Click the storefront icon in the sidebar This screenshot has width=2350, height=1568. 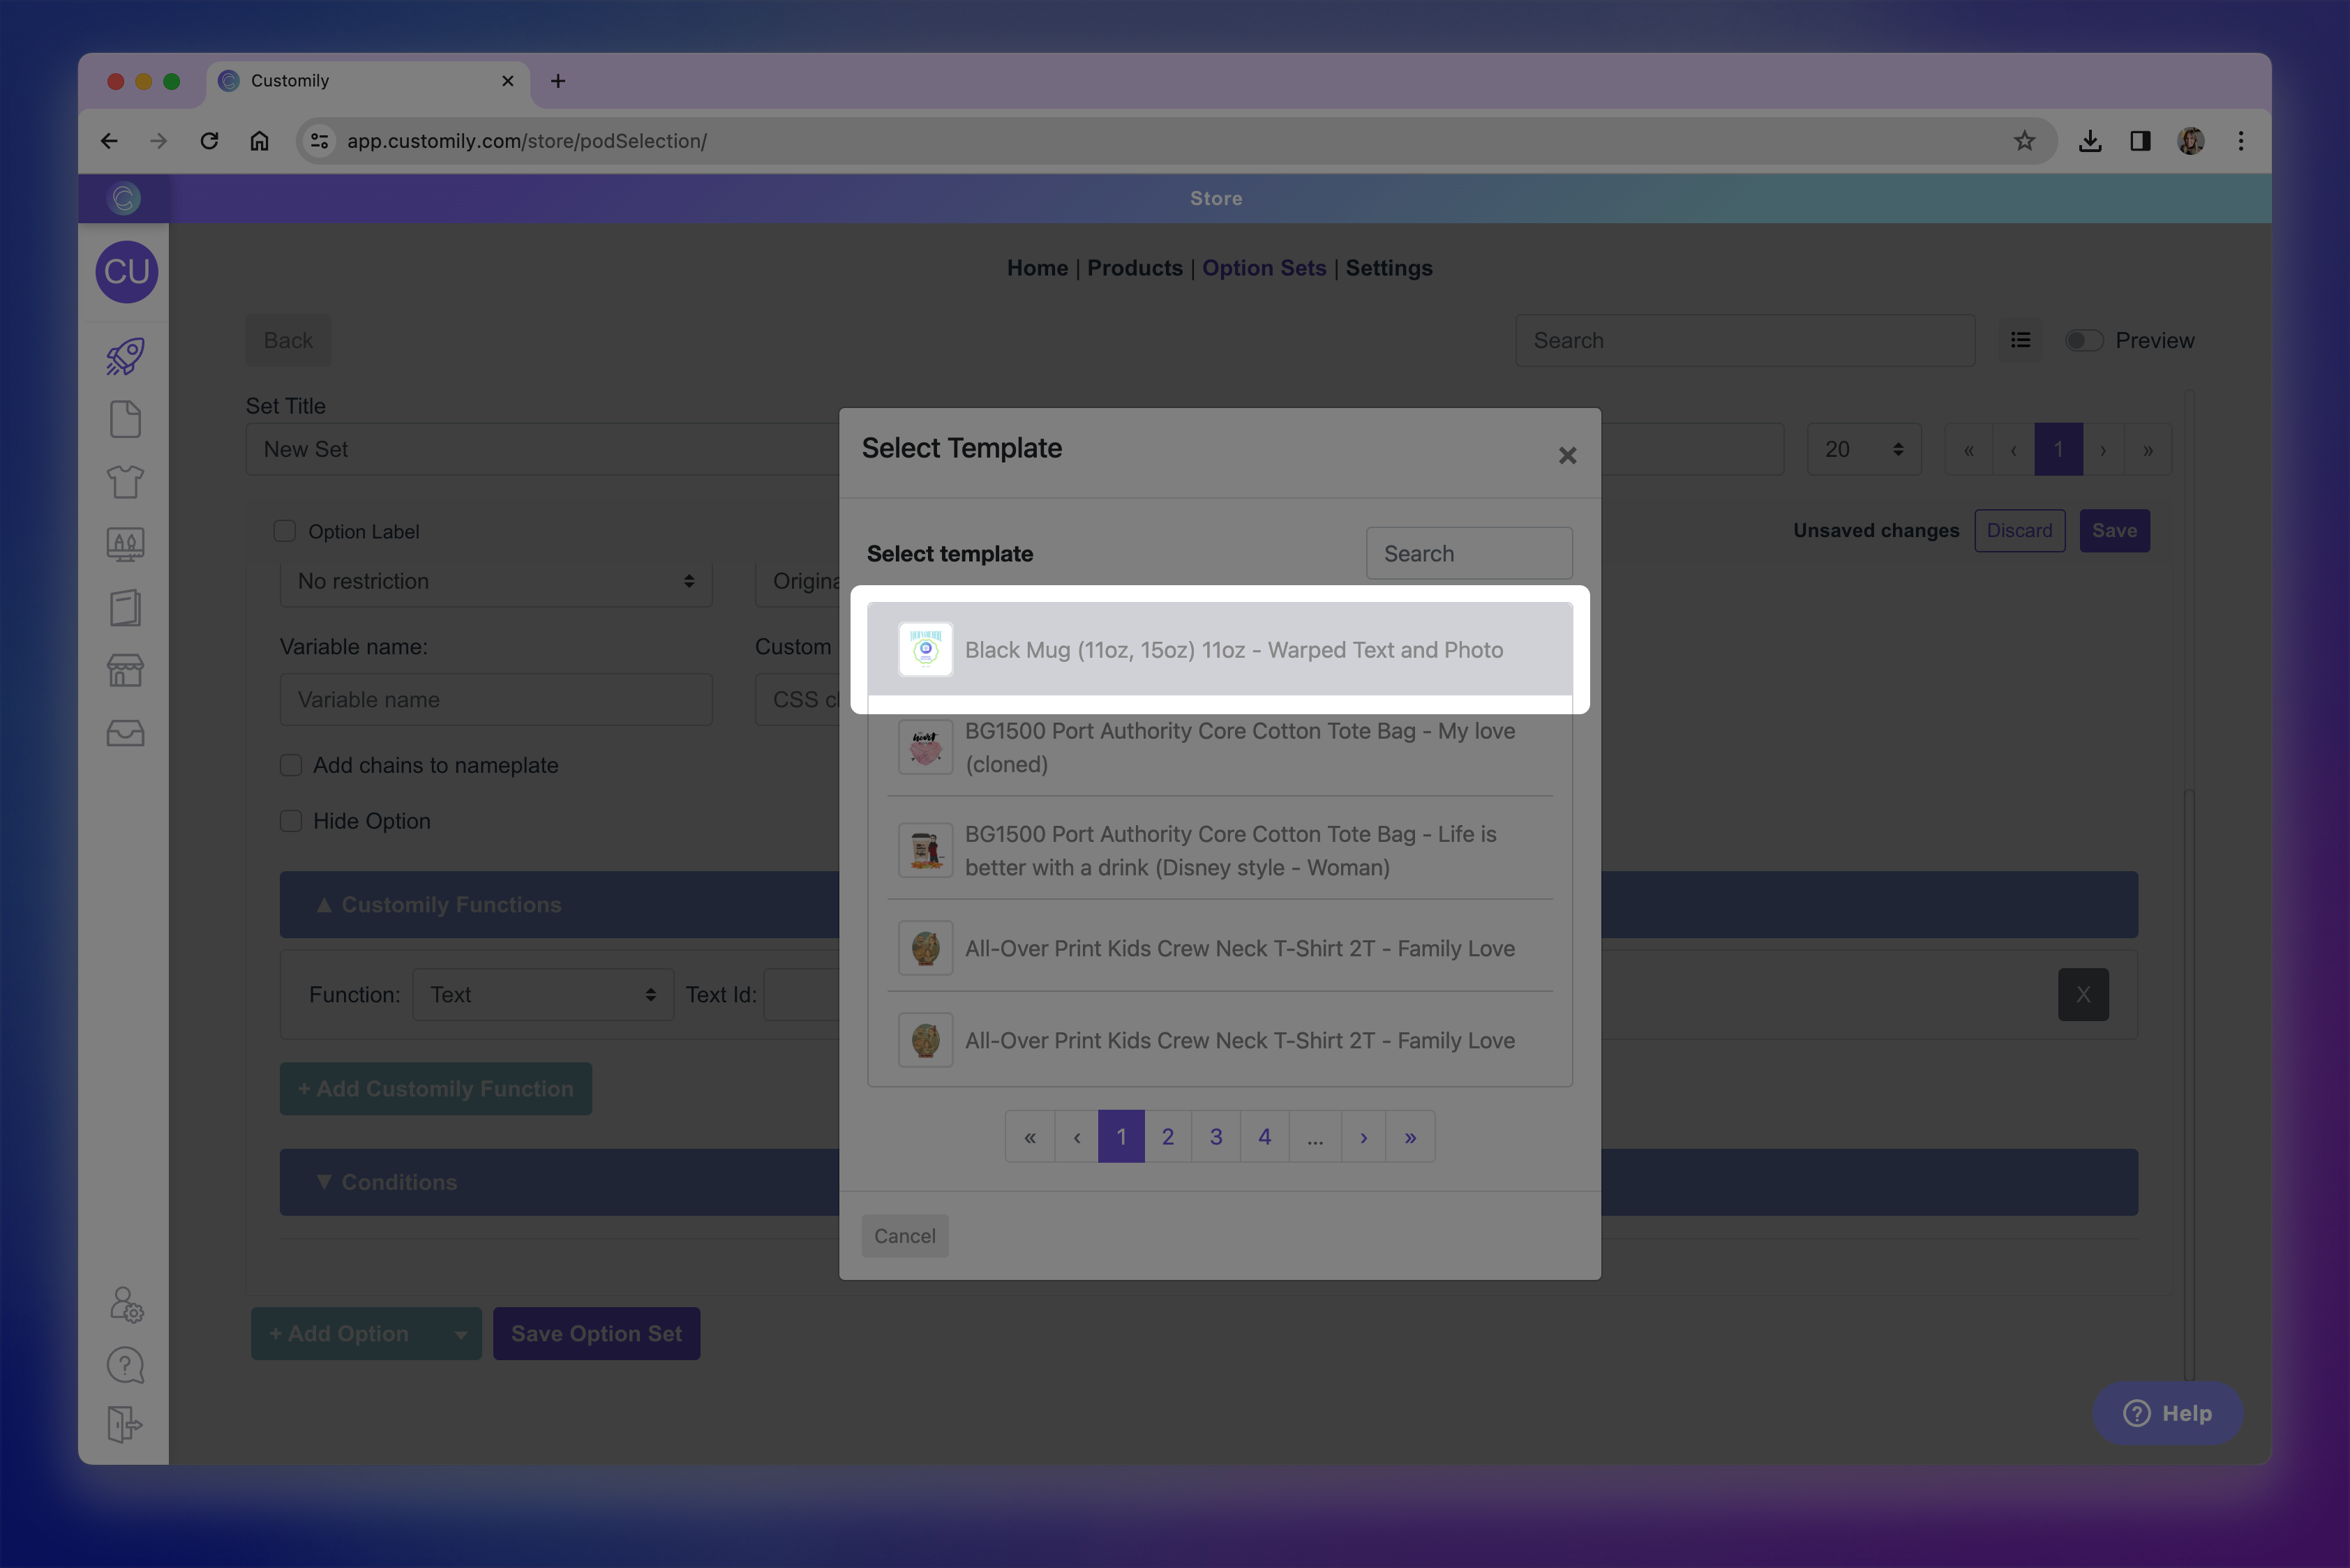pos(125,670)
